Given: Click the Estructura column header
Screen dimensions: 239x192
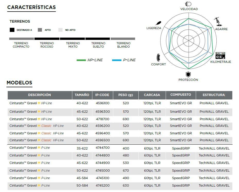Looking at the screenshot, I should 214,95.
